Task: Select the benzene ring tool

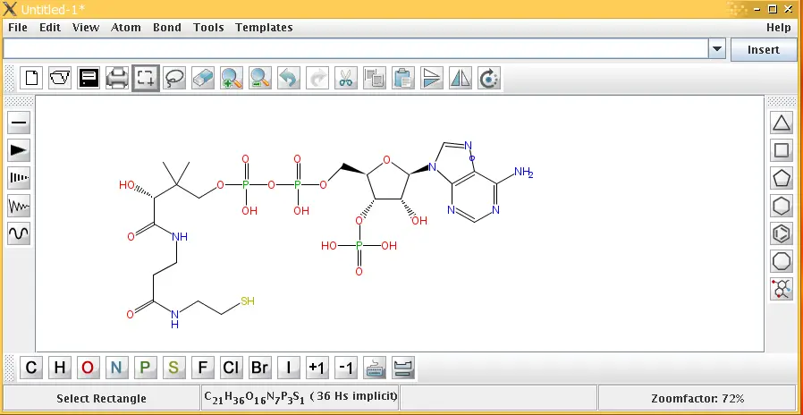Action: [782, 234]
